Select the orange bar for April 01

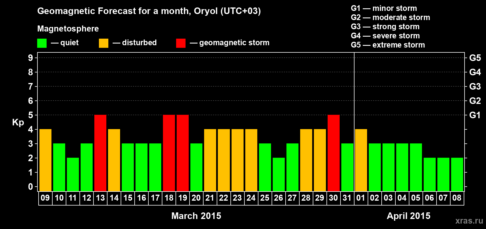point(361,160)
